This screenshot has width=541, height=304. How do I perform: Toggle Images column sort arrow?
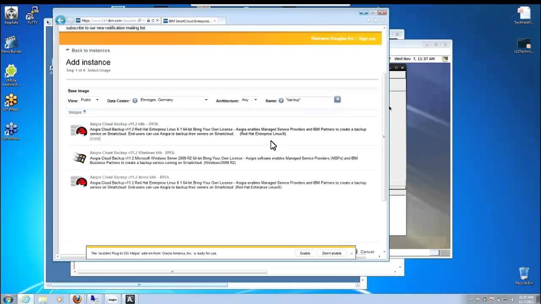(85, 112)
